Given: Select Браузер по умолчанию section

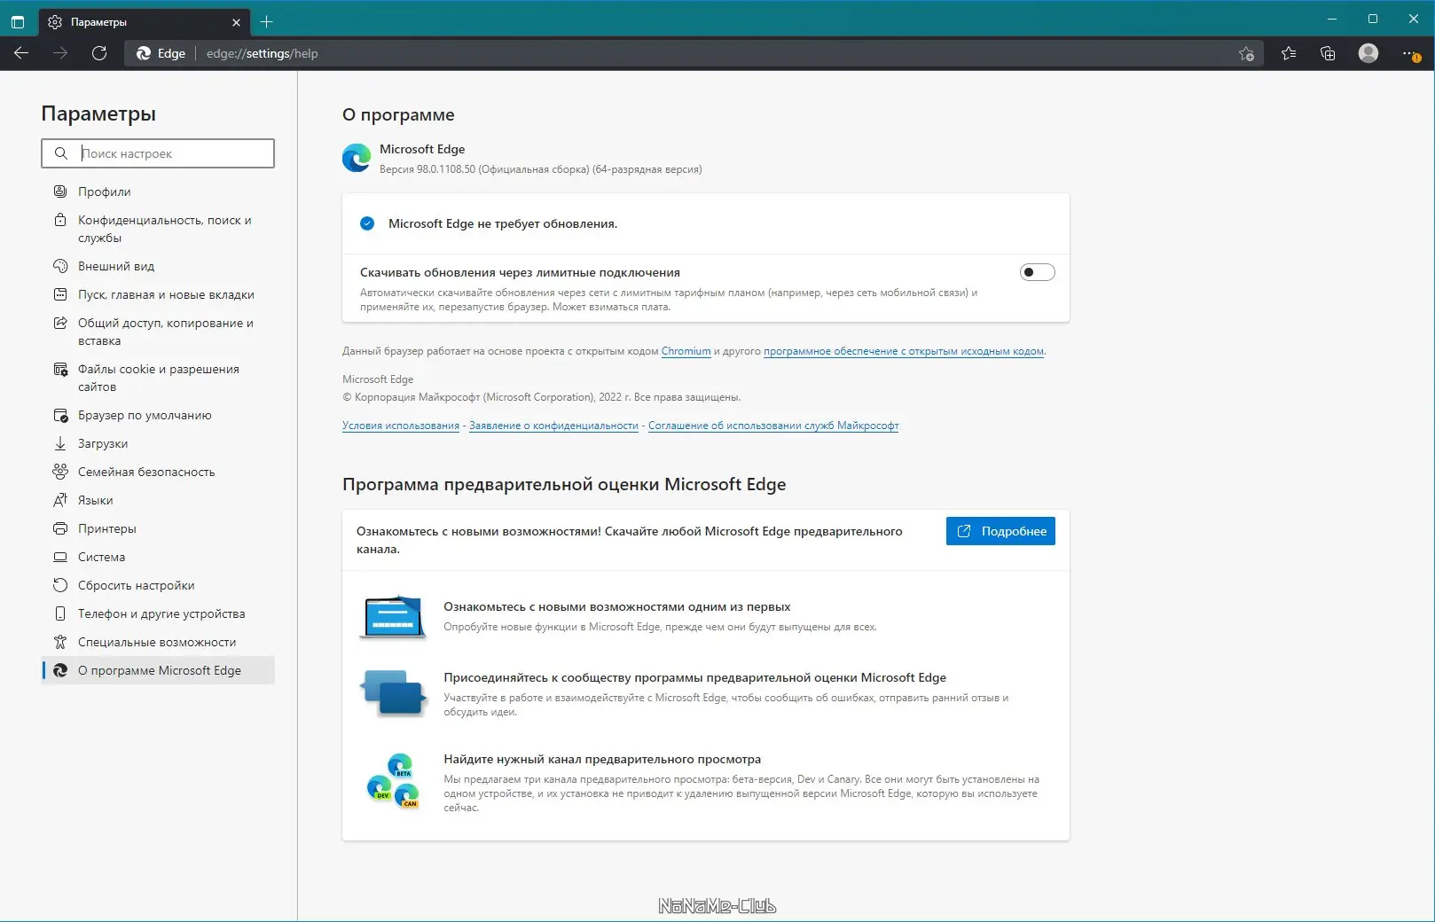Looking at the screenshot, I should tap(158, 415).
